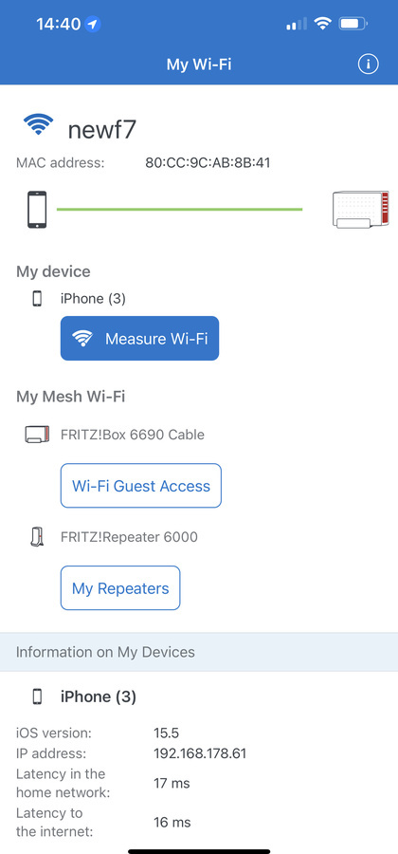Tap the IP address 192.168.178.61
398x854 pixels.
[200, 753]
